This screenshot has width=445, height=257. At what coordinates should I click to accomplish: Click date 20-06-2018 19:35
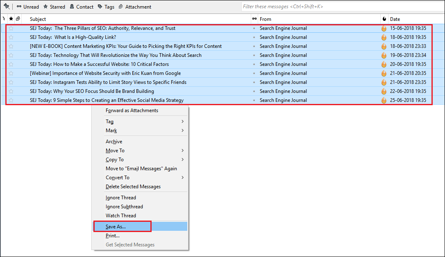pyautogui.click(x=408, y=64)
